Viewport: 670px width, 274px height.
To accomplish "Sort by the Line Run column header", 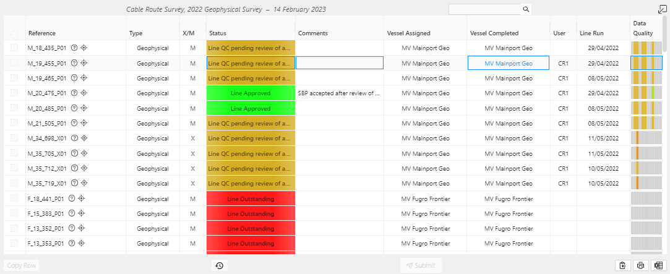I will pyautogui.click(x=592, y=33).
